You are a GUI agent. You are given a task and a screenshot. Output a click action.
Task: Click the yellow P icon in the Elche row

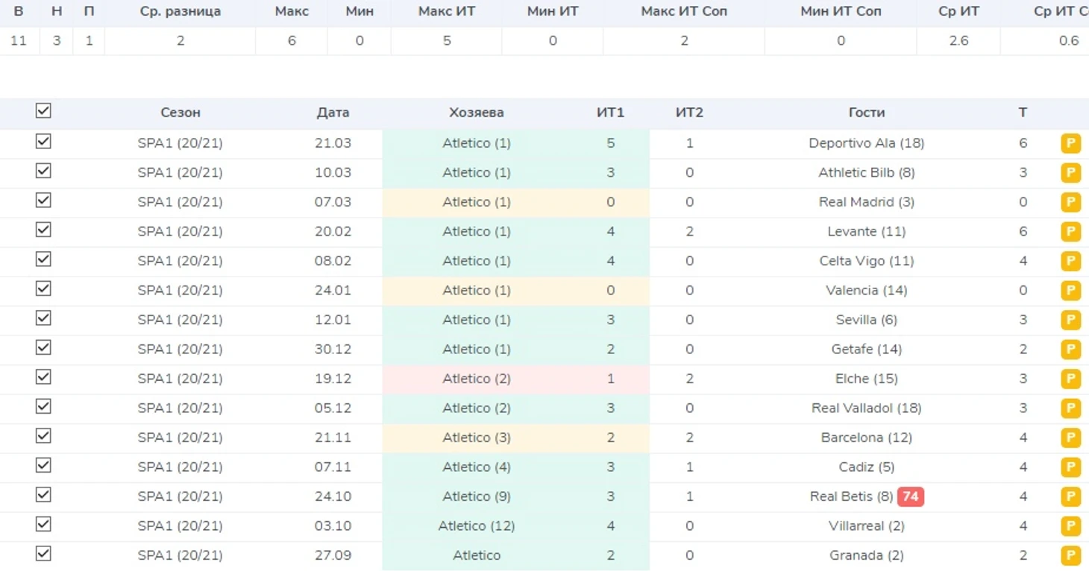point(1070,379)
